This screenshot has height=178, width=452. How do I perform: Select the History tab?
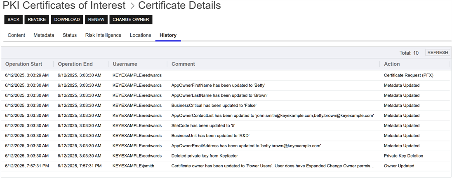[168, 35]
